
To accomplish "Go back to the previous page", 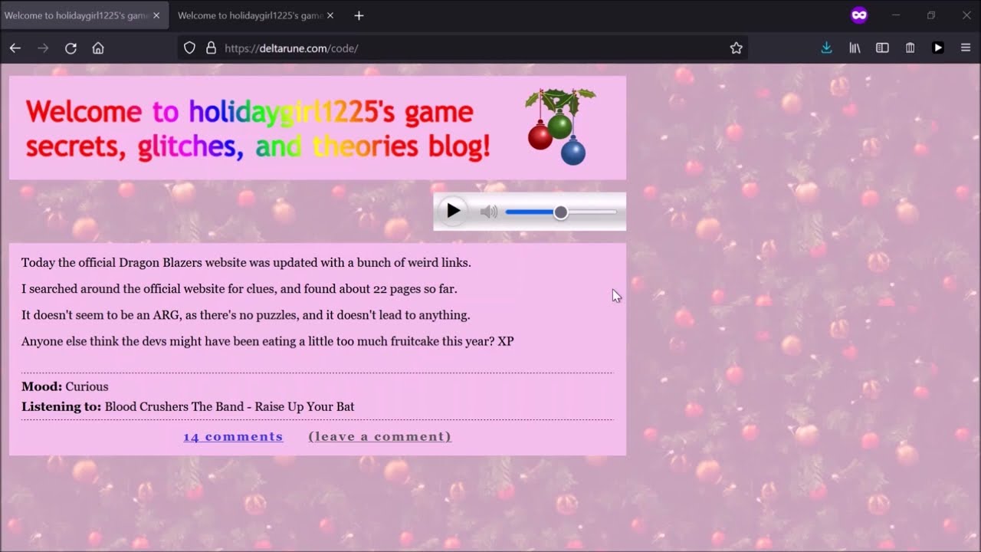I will (x=15, y=48).
